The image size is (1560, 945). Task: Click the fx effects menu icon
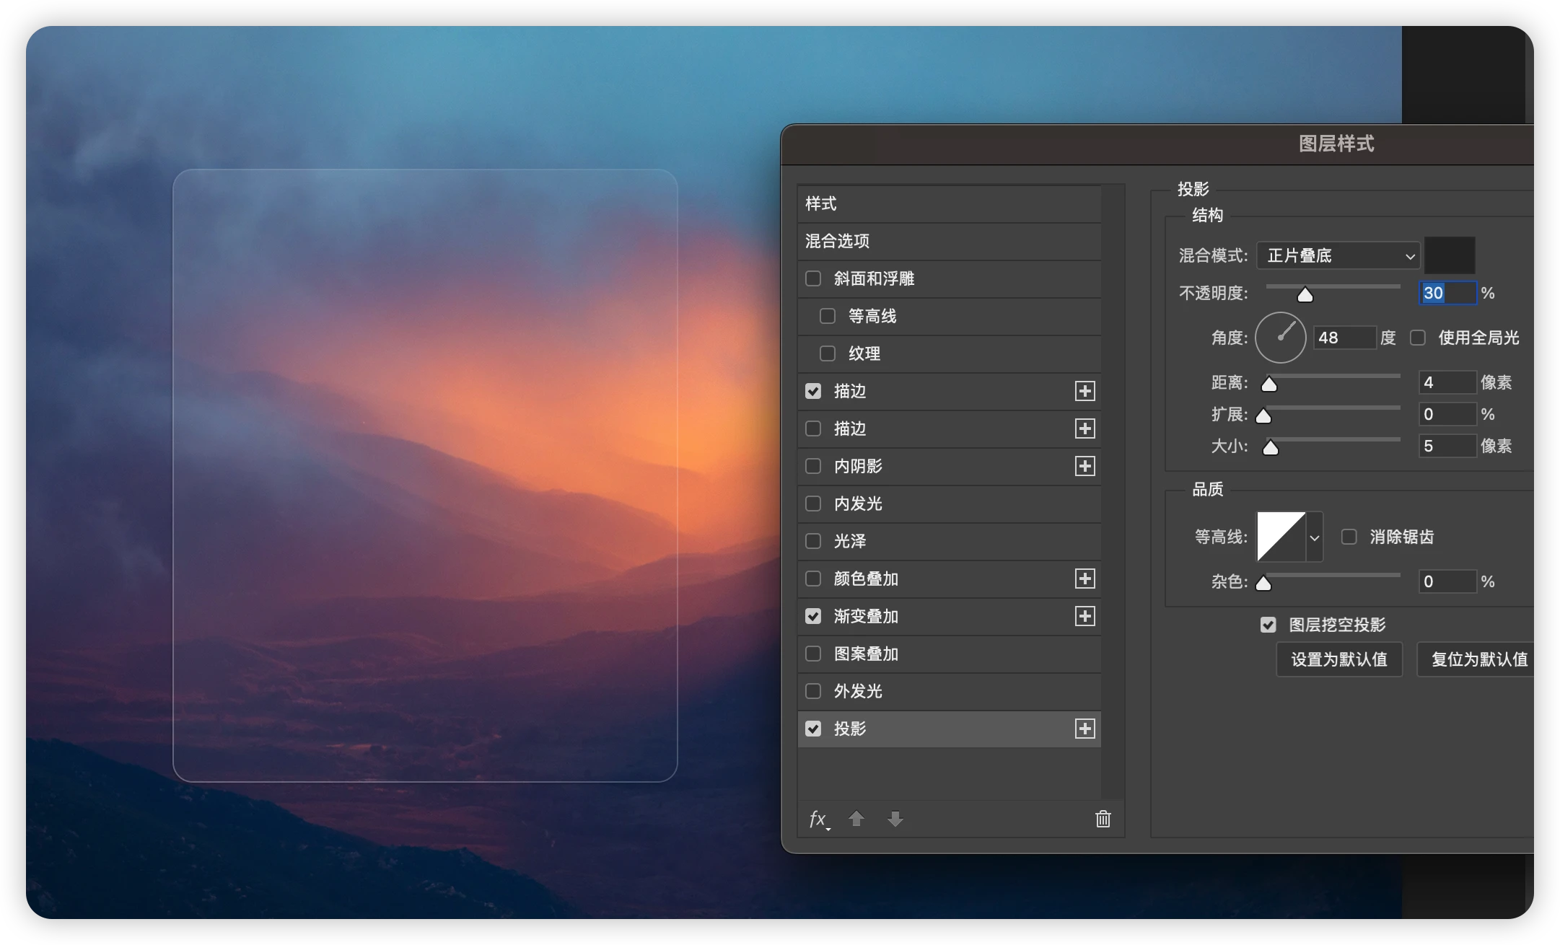coord(818,819)
